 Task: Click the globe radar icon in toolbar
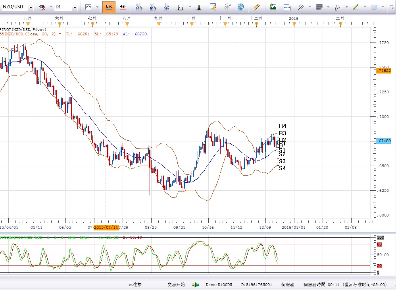click(240, 7)
